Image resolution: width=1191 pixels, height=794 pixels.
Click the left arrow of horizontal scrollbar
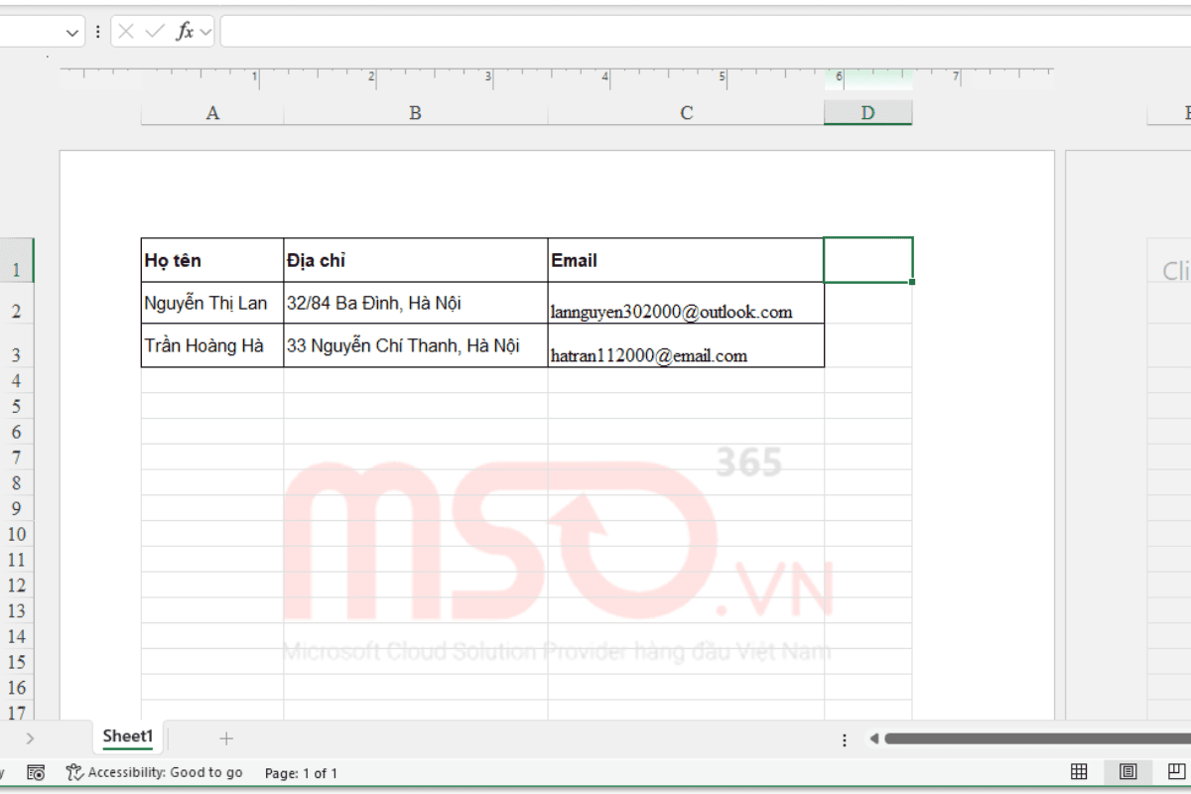click(872, 739)
